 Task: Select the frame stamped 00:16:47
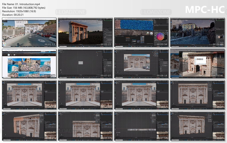click(x=85, y=126)
